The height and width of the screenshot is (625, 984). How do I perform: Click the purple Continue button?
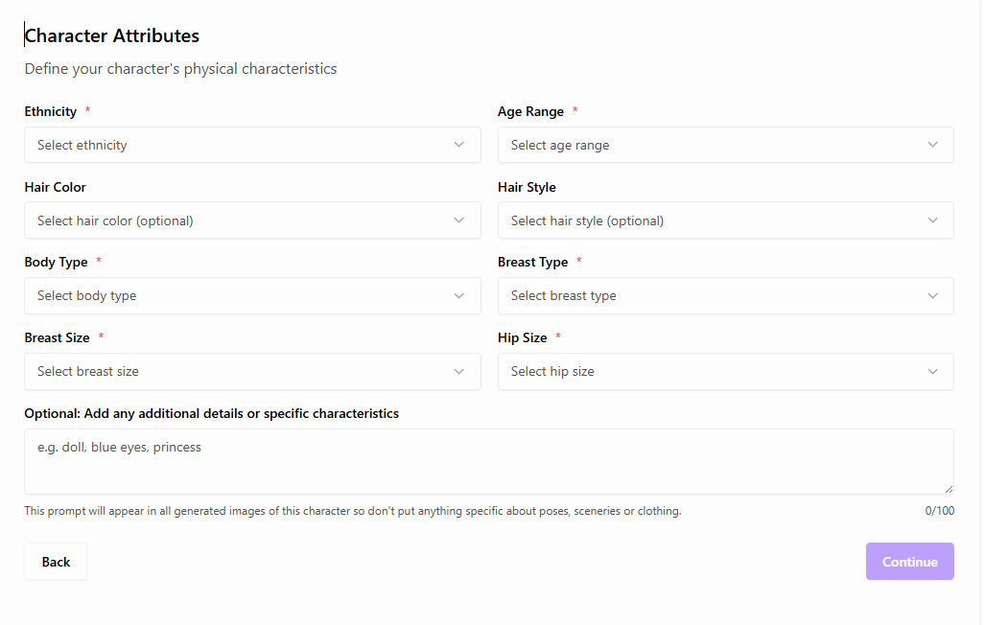pyautogui.click(x=909, y=562)
